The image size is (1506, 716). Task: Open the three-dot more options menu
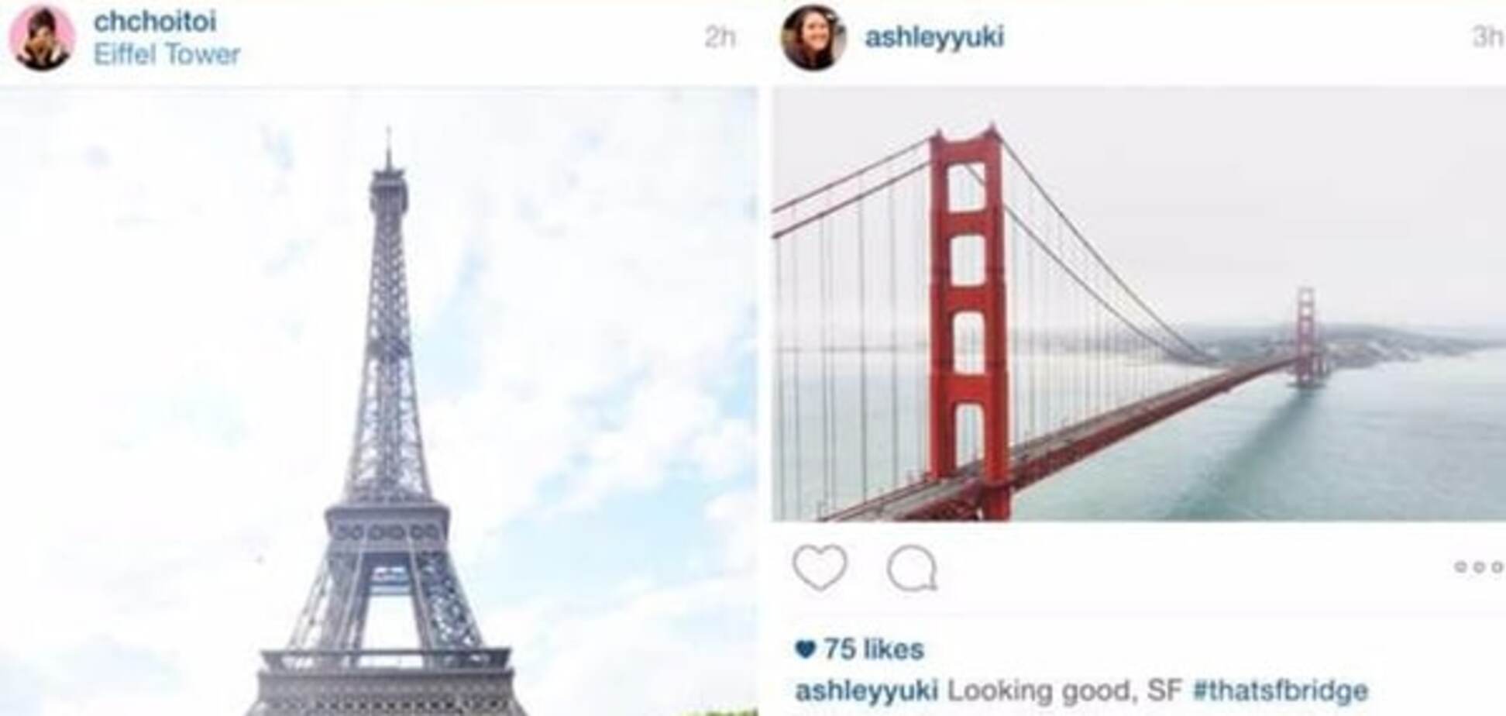1480,567
